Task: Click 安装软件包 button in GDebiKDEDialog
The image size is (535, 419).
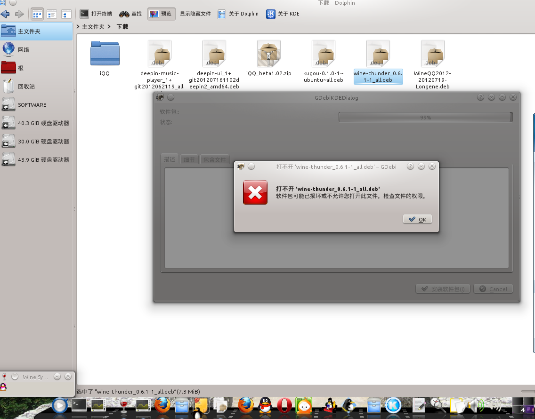Action: [x=443, y=289]
